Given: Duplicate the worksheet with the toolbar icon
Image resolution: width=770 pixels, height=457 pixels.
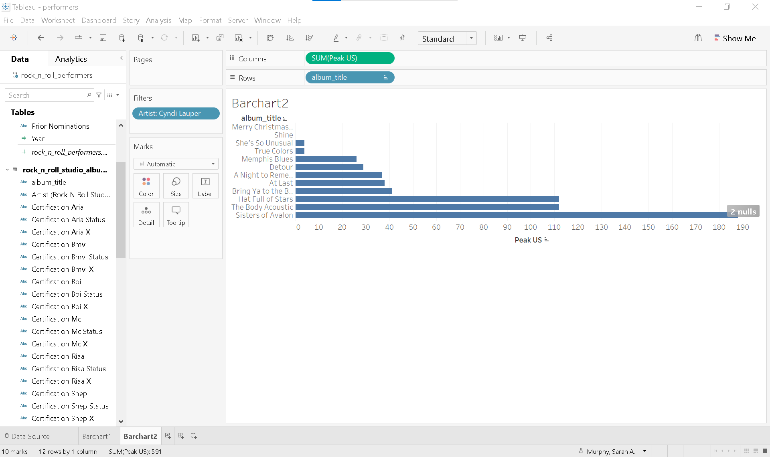Looking at the screenshot, I should [x=220, y=38].
